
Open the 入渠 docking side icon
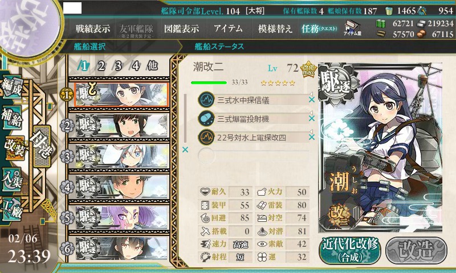[12, 180]
